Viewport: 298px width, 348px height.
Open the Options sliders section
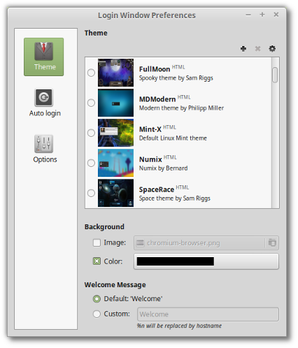click(x=45, y=149)
